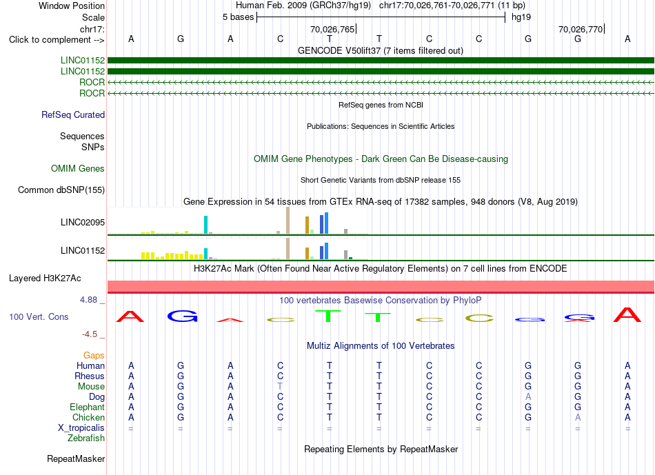The width and height of the screenshot is (655, 475).
Task: Click the Mouse species row label
Action: (91, 387)
